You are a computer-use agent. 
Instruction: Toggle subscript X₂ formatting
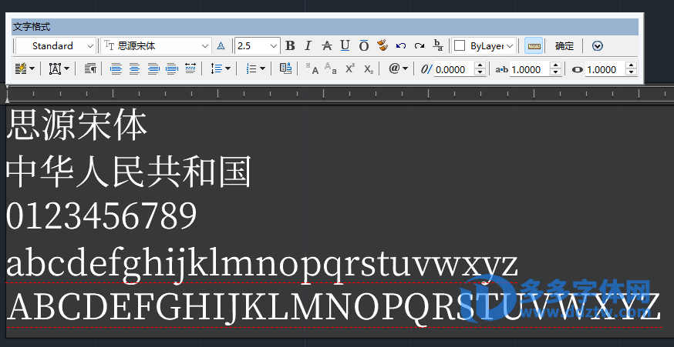pos(369,69)
